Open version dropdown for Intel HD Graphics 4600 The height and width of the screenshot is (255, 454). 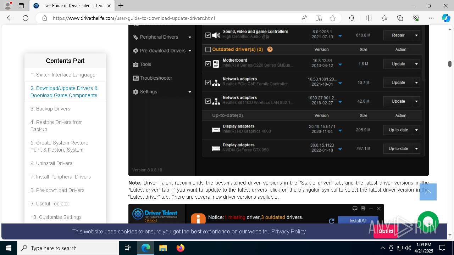(x=340, y=131)
